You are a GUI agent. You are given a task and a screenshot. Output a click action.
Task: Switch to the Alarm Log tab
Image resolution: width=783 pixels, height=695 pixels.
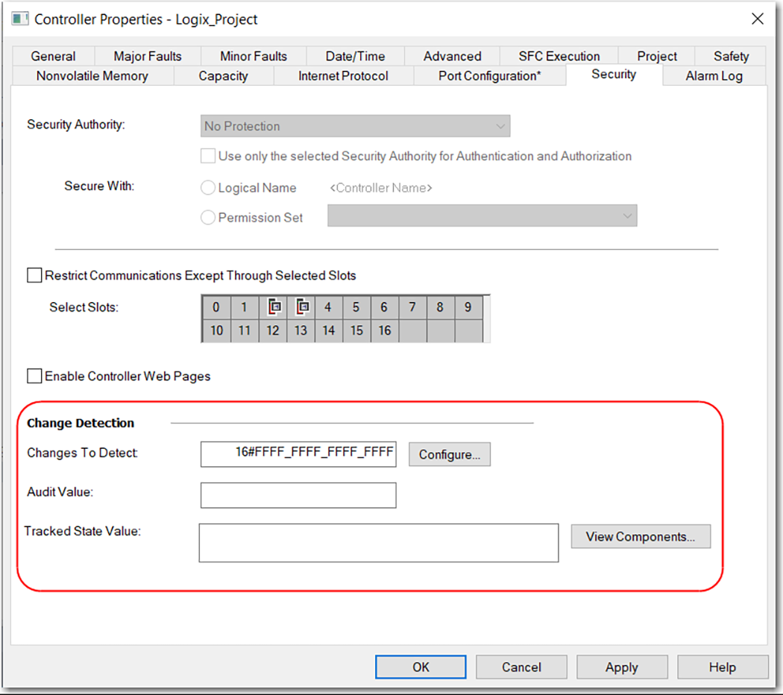tap(713, 75)
